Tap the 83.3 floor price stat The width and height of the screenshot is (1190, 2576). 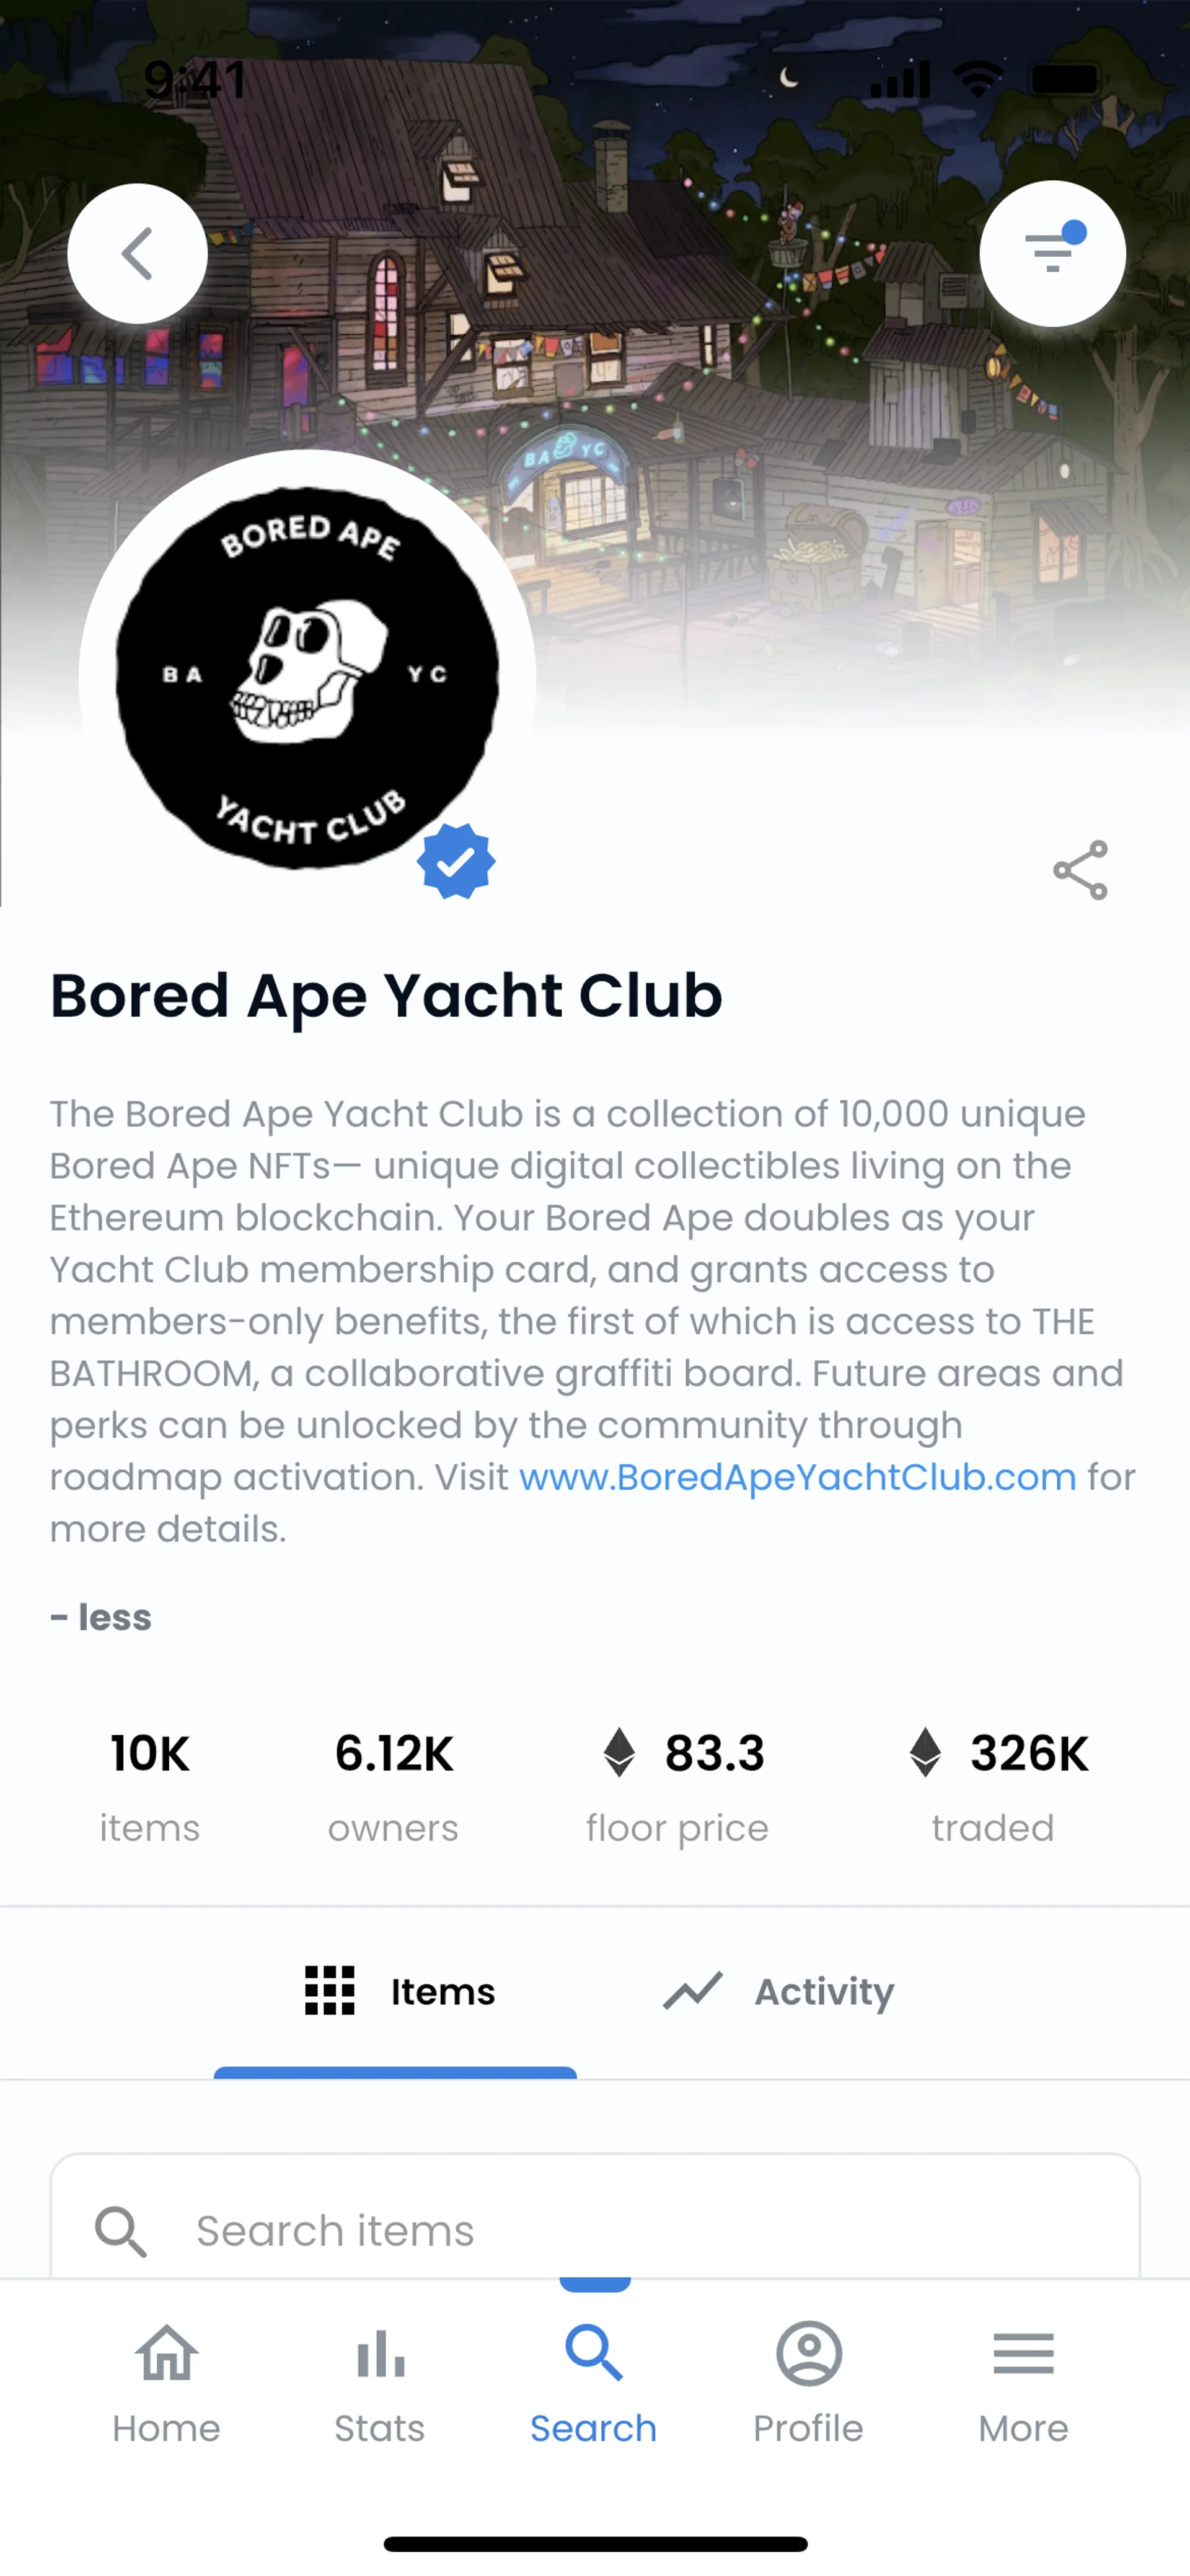678,1785
